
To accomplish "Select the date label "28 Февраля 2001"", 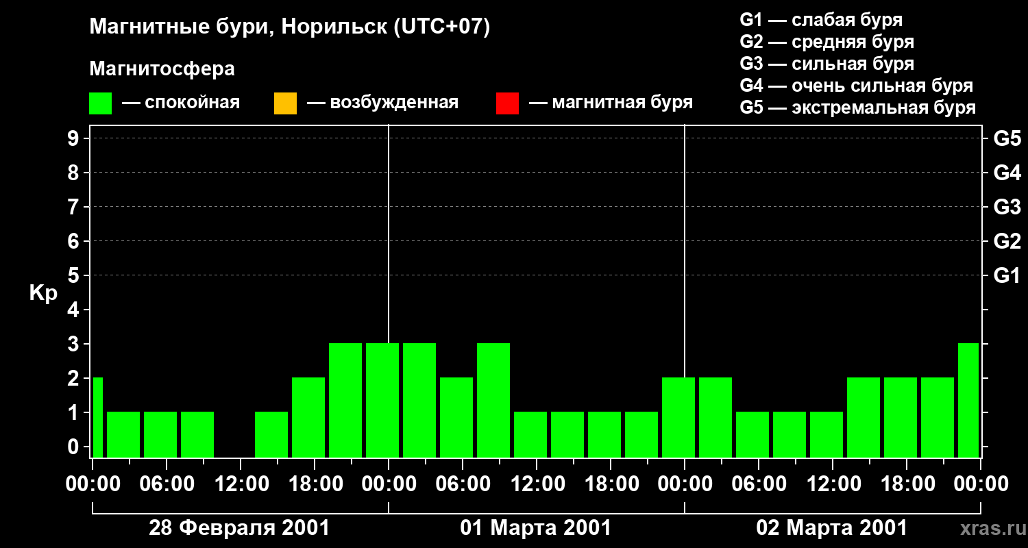I will pos(239,528).
